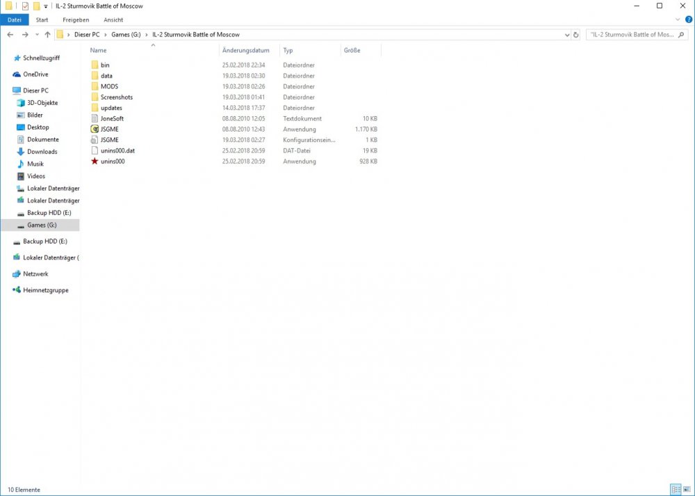Expand breadcrumb arrow after Games (G:)

(x=146, y=35)
